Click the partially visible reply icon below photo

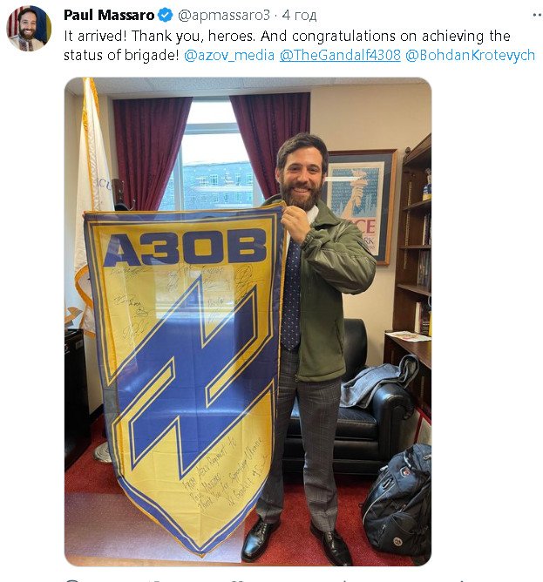[71, 579]
